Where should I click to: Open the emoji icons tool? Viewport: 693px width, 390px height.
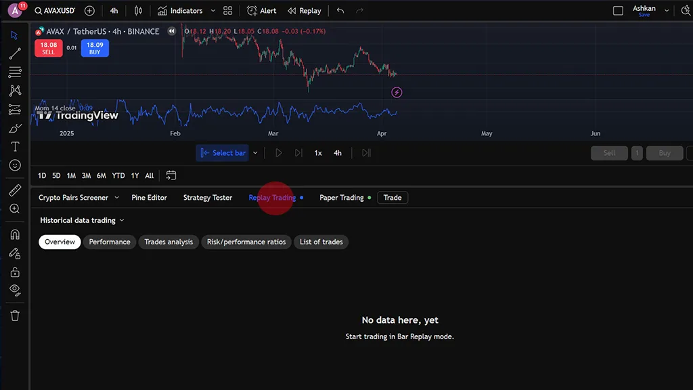pos(15,165)
